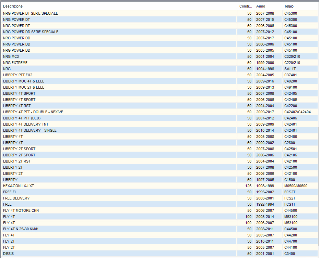Select row NRG POWER DT SERIE SPECIALE

(x=159, y=13)
